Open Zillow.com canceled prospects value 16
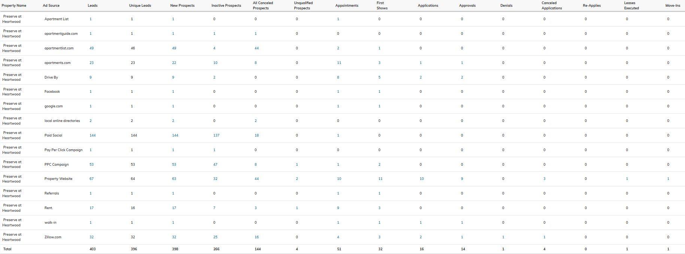The width and height of the screenshot is (685, 254). (257, 237)
